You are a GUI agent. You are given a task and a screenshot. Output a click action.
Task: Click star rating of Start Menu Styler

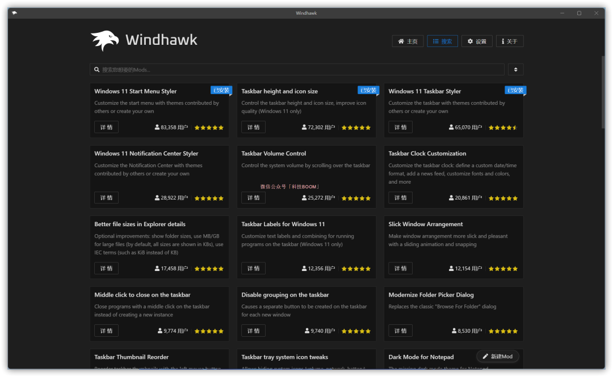pos(209,128)
